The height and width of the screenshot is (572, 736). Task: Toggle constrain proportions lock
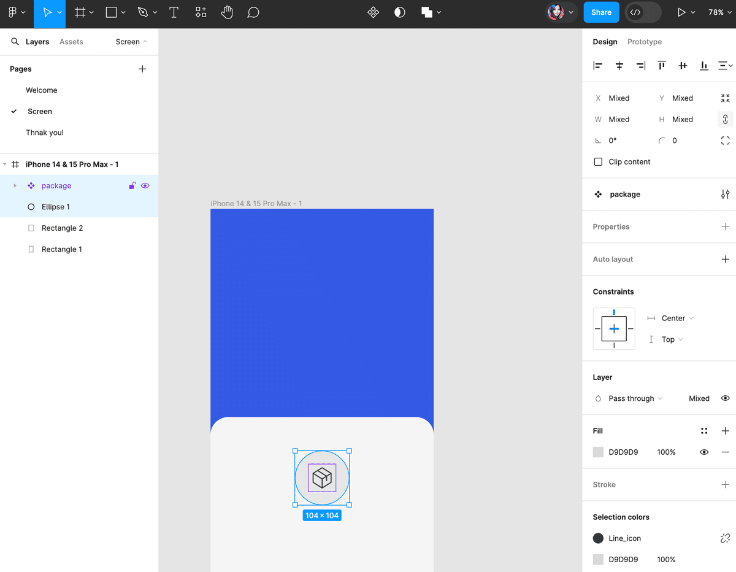[726, 120]
